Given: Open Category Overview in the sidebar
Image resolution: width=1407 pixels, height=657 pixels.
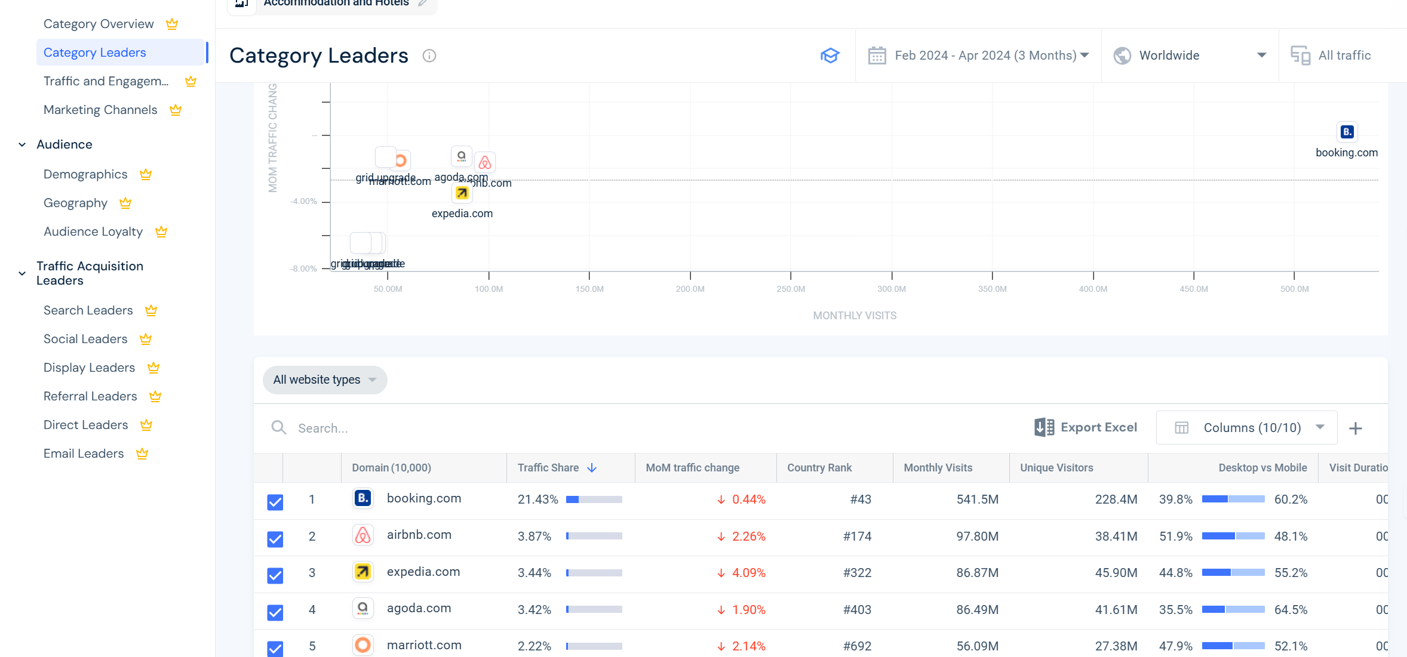Looking at the screenshot, I should pyautogui.click(x=99, y=24).
